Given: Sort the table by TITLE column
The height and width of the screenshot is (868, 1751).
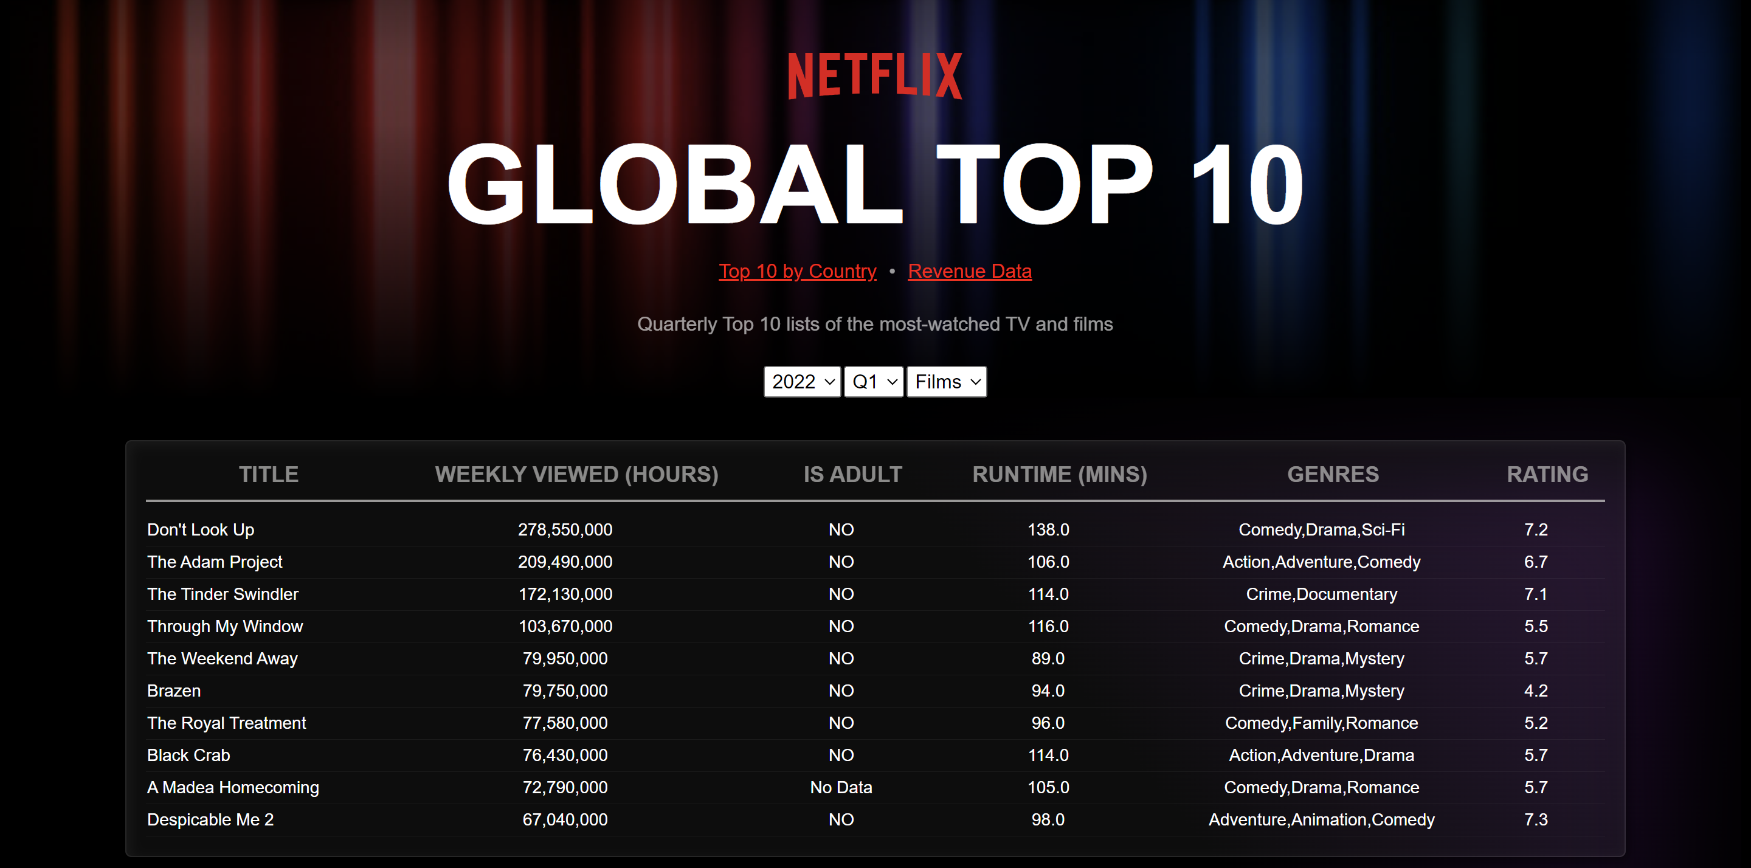Looking at the screenshot, I should (x=269, y=475).
